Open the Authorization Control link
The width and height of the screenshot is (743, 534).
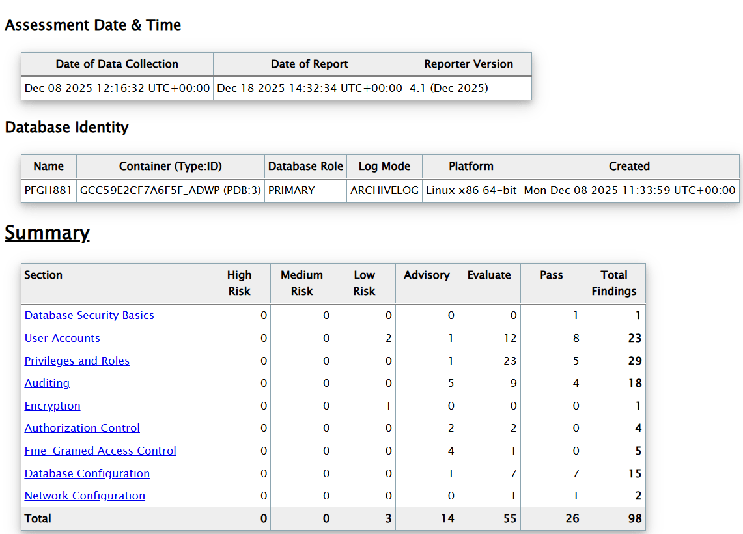pos(82,428)
